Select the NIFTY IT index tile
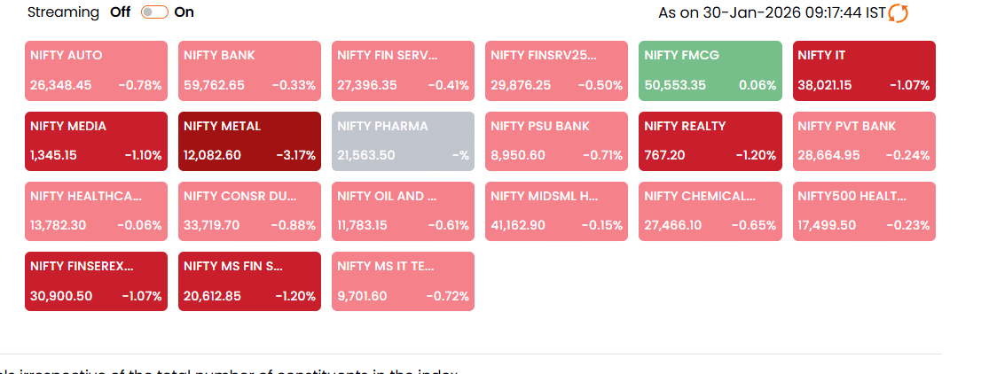989x374 pixels. coord(864,70)
